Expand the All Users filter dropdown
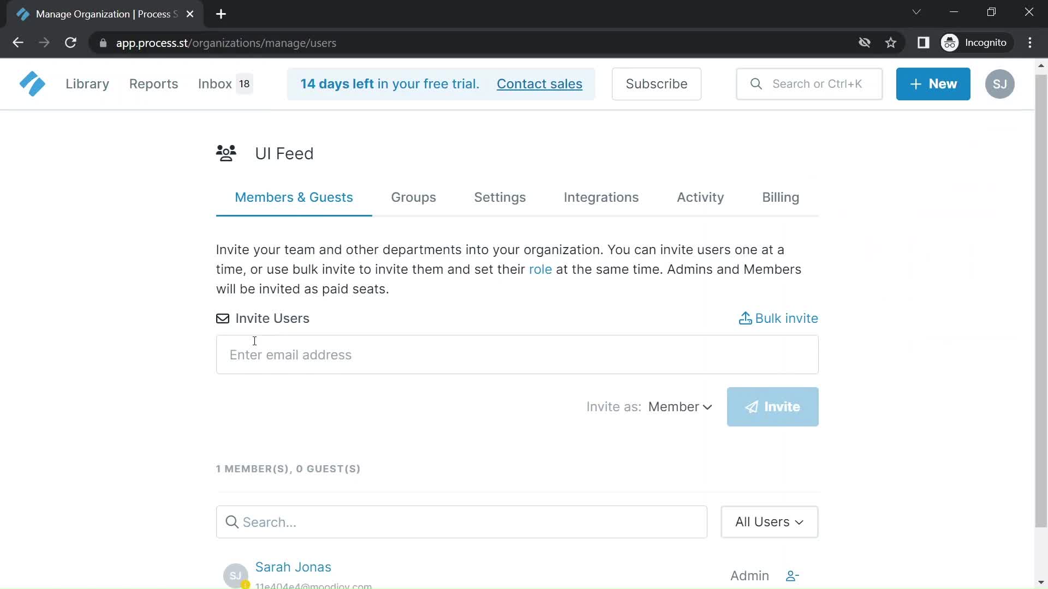The image size is (1048, 589). point(769,521)
